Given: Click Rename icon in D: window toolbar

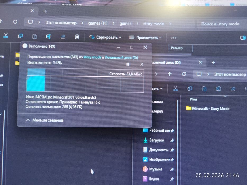Looking at the screenshot, I should (x=218, y=89).
